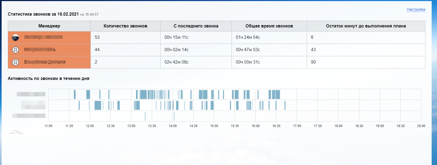Click first chart row's call bar near 12:00
The height and width of the screenshot is (165, 437).
tap(88, 94)
